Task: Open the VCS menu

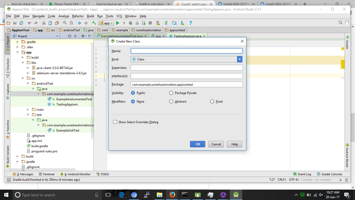Action: coord(119,16)
